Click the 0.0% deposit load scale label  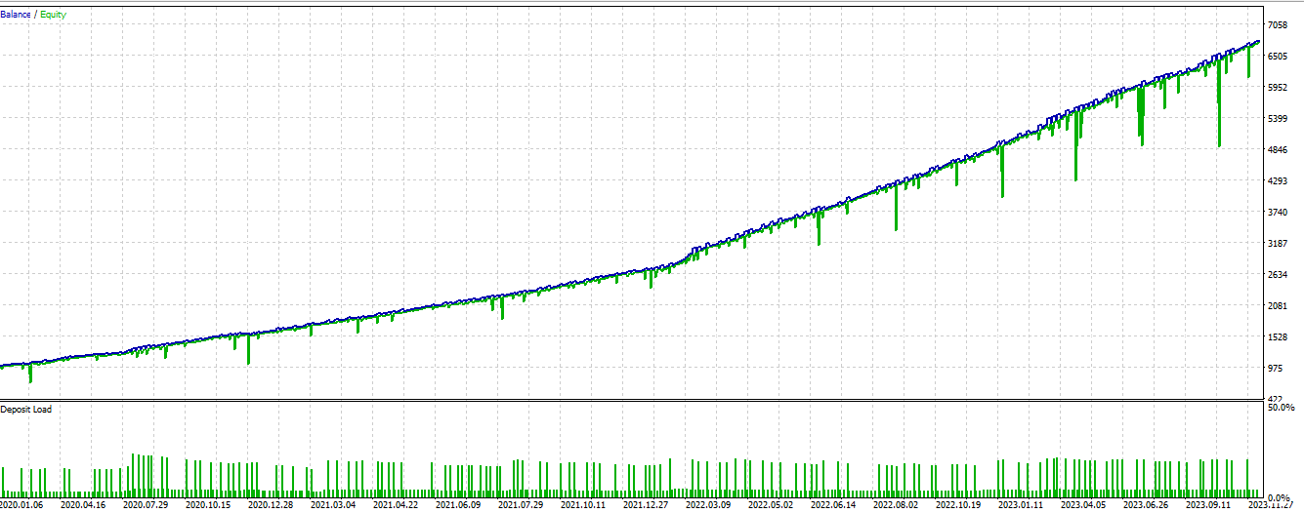[x=1278, y=496]
